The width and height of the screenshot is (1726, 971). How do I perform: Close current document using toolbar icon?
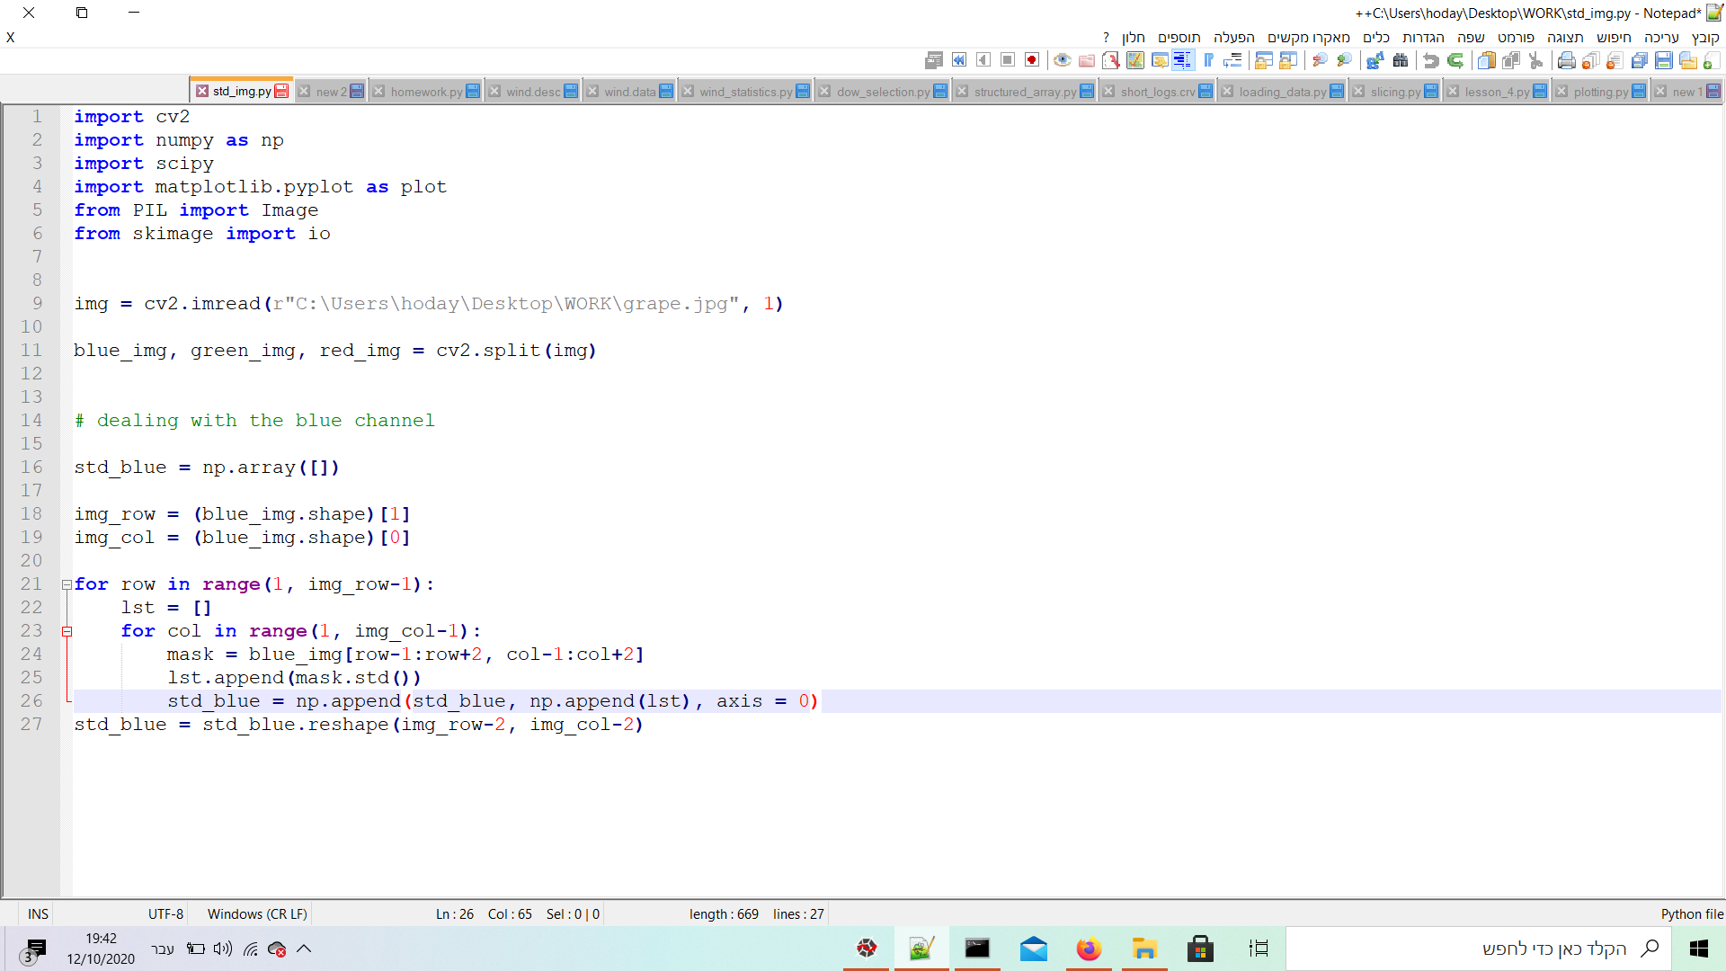1615,60
